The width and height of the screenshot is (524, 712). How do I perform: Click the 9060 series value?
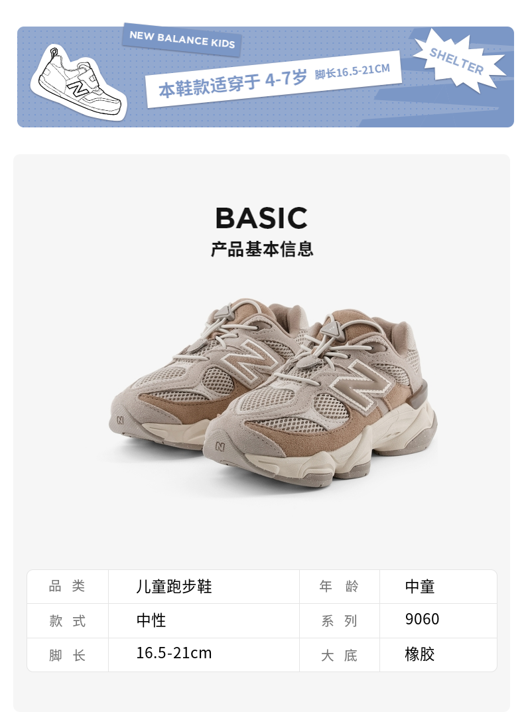pos(423,619)
